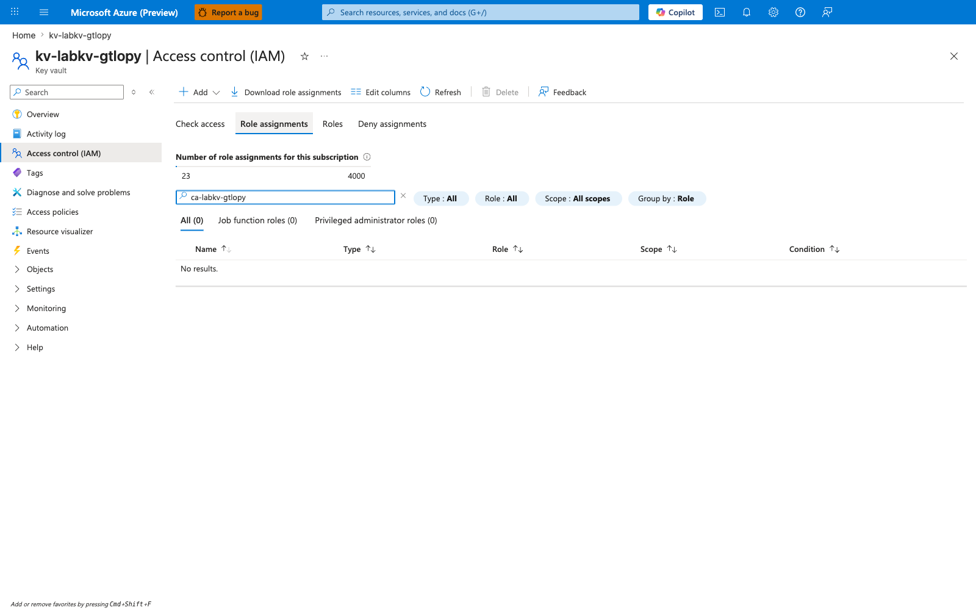Open the Scope : All scopes filter
The height and width of the screenshot is (610, 976).
coord(578,198)
